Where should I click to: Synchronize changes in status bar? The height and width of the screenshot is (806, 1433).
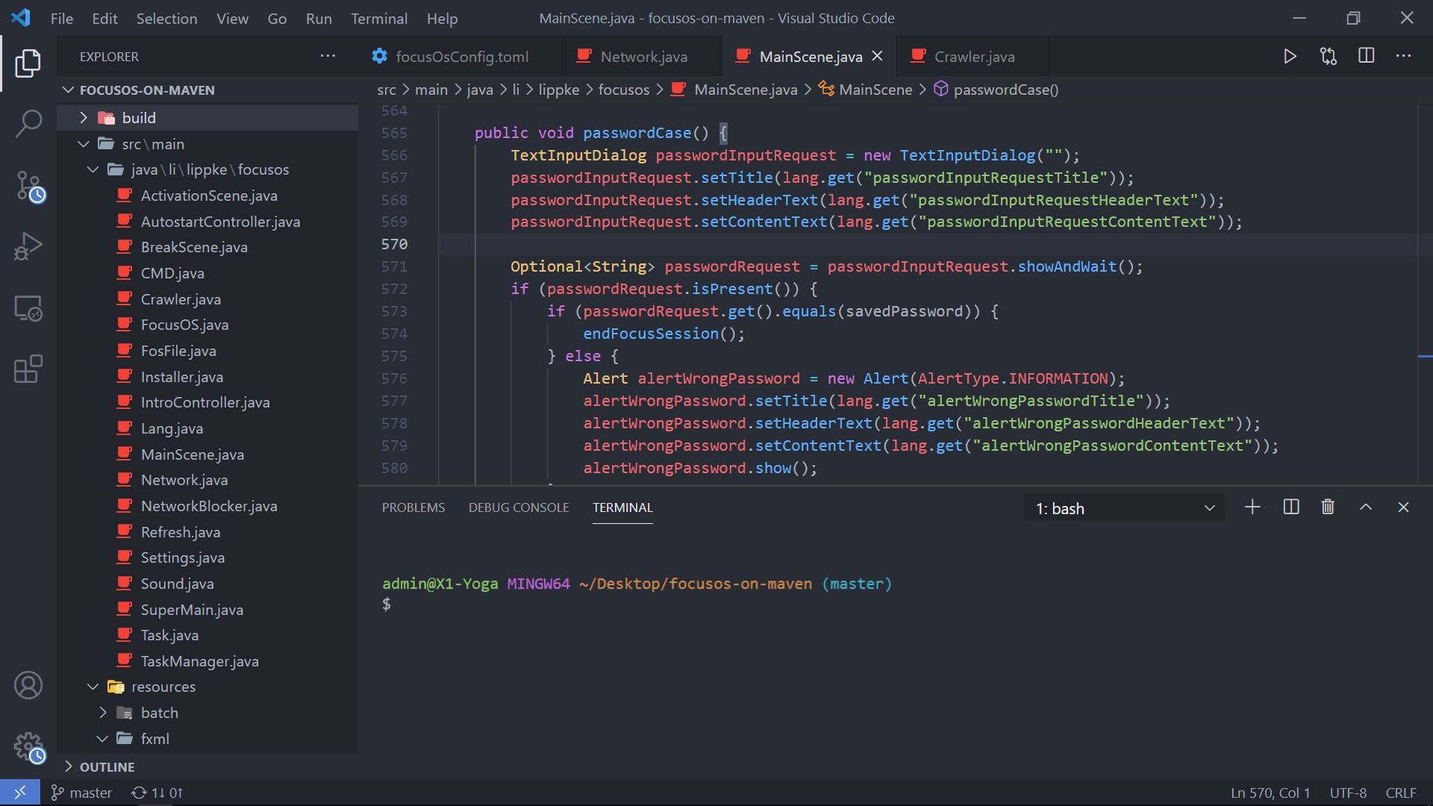tap(157, 793)
